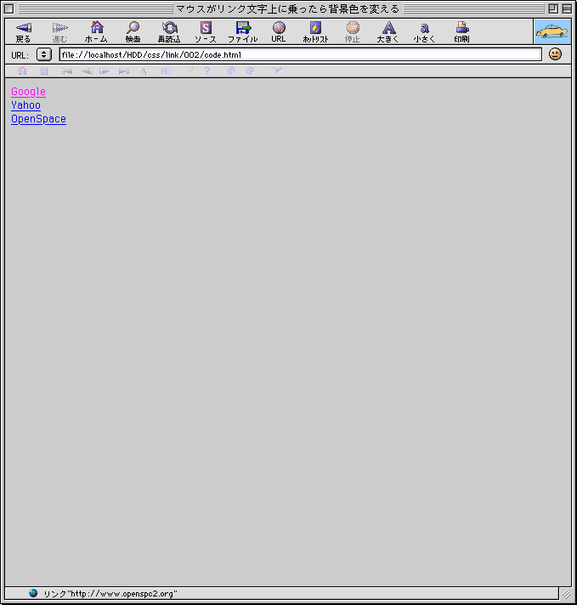The width and height of the screenshot is (577, 605).
Task: Click status bar text showing openspc2.org link
Action: [x=110, y=593]
